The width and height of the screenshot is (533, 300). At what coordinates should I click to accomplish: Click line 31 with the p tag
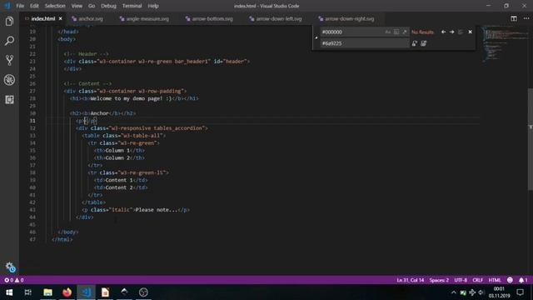click(87, 121)
